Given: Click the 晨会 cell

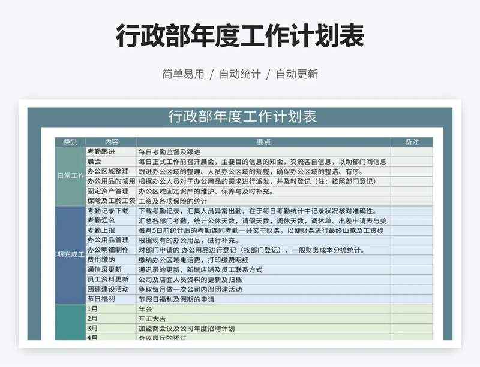Looking at the screenshot, I should click(112, 162).
